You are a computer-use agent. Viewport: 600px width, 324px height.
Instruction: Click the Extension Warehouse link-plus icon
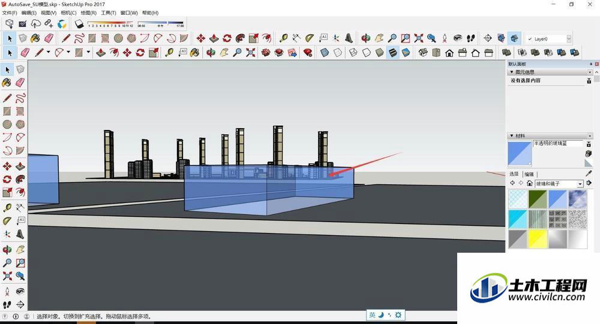[x=49, y=24]
